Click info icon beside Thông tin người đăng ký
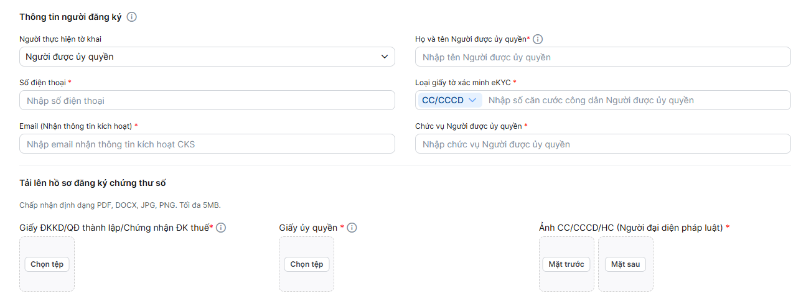The image size is (801, 301). pyautogui.click(x=131, y=17)
